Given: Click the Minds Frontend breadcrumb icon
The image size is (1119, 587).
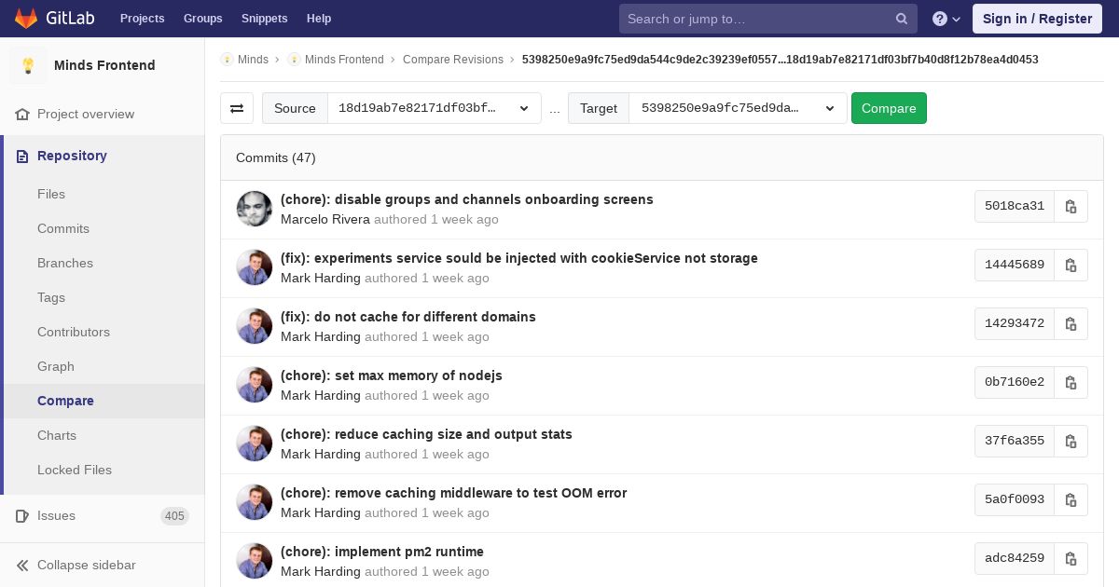Looking at the screenshot, I should 294,60.
